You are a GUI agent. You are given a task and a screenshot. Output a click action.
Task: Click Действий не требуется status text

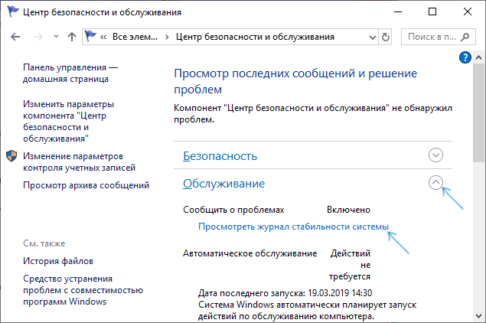point(350,265)
